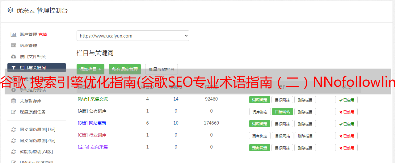Click the [私有] 采集交流 column name
This screenshot has height=163, width=395.
(x=93, y=99)
